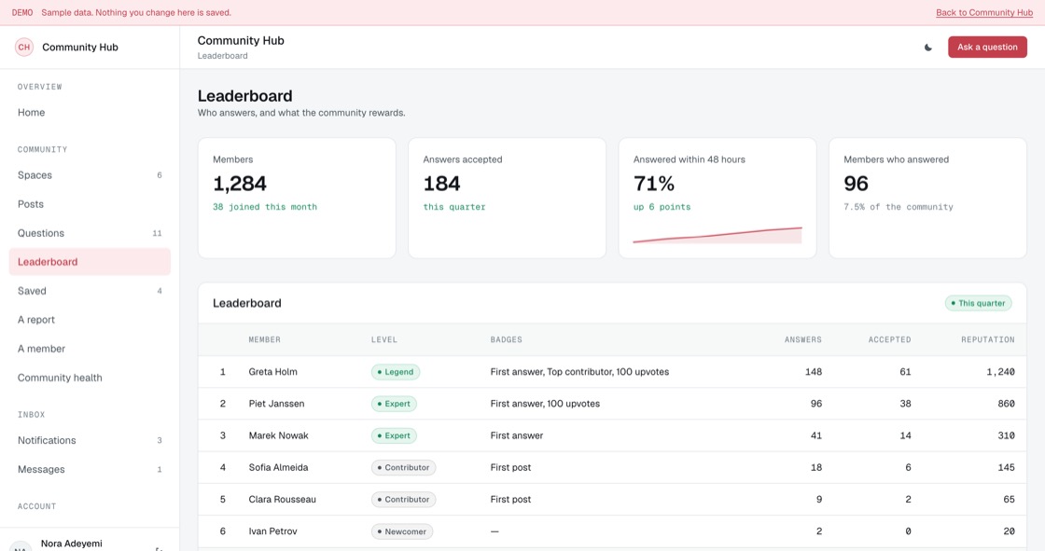Open the Questions page
Viewport: 1045px width, 551px height.
pyautogui.click(x=90, y=233)
